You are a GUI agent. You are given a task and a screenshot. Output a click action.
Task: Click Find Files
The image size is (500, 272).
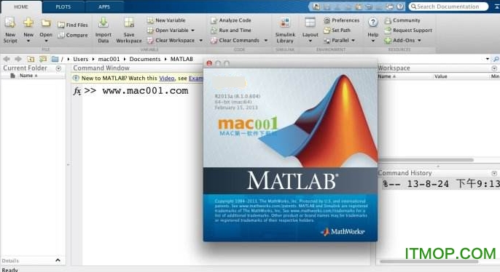(x=73, y=25)
